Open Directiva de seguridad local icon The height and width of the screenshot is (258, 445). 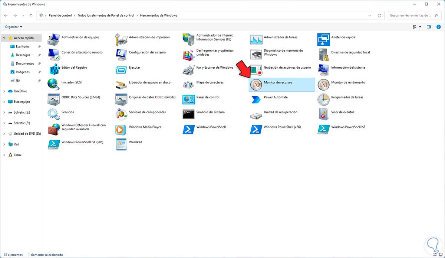[324, 55]
